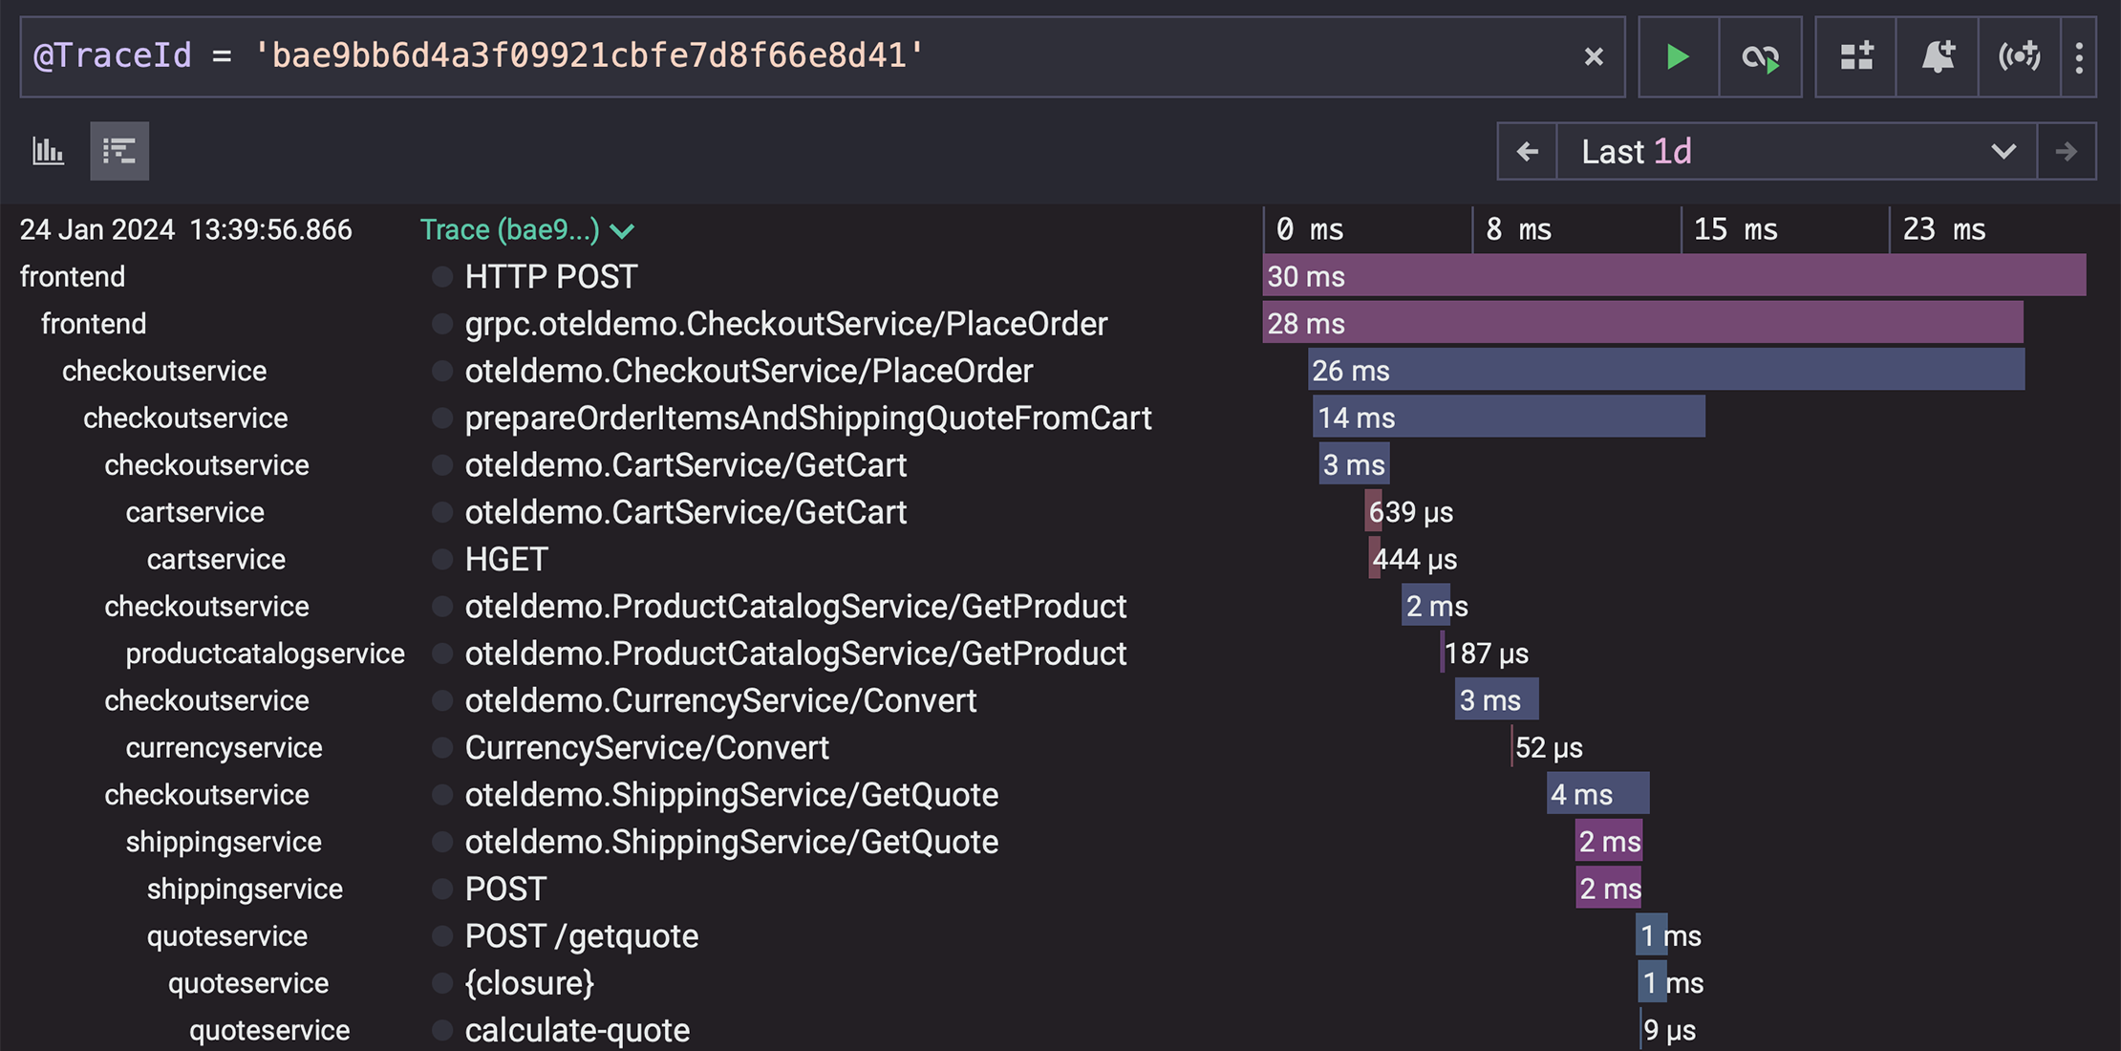
Task: Run the query with the play button
Action: (1678, 57)
